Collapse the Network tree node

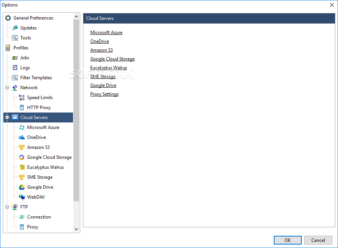pyautogui.click(x=7, y=87)
